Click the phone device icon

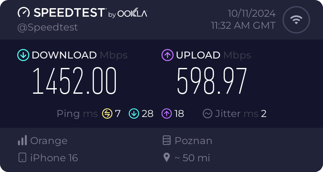pyautogui.click(x=22, y=158)
